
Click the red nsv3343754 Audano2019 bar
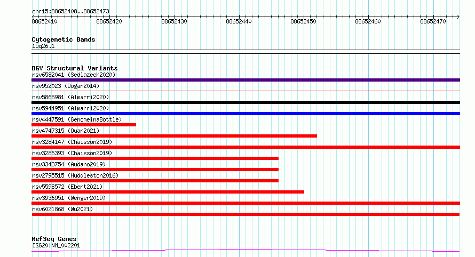point(155,170)
